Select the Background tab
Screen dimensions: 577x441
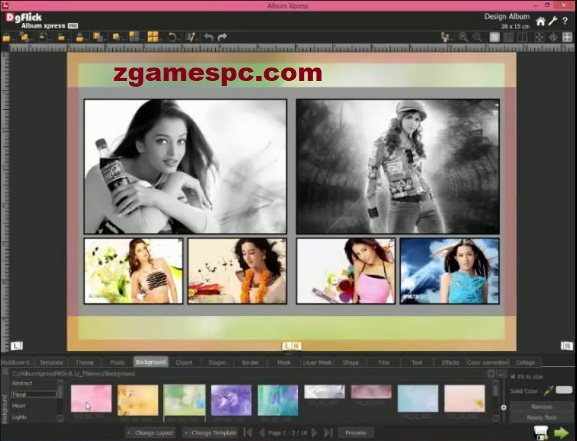pos(151,362)
